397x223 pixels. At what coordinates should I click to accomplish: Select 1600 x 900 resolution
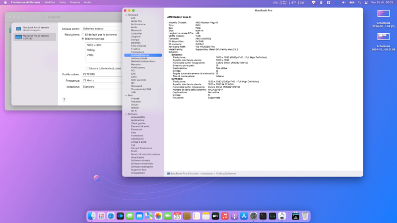click(x=94, y=45)
